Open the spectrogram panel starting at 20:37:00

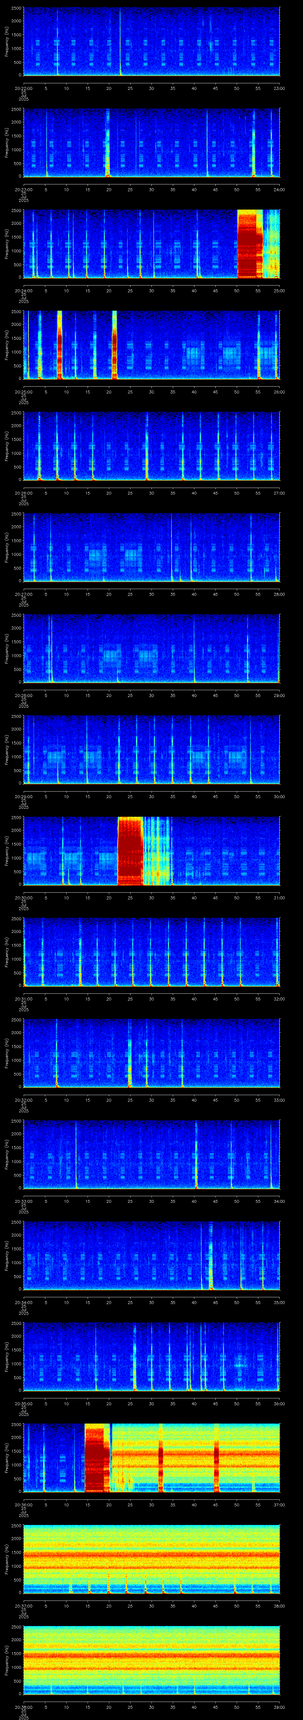(151, 1559)
